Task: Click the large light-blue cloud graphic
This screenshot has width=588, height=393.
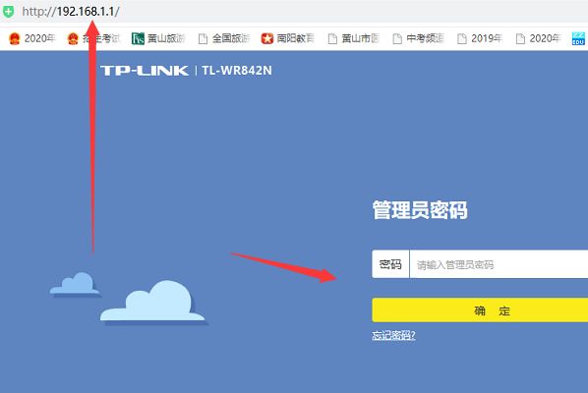Action: pyautogui.click(x=152, y=302)
